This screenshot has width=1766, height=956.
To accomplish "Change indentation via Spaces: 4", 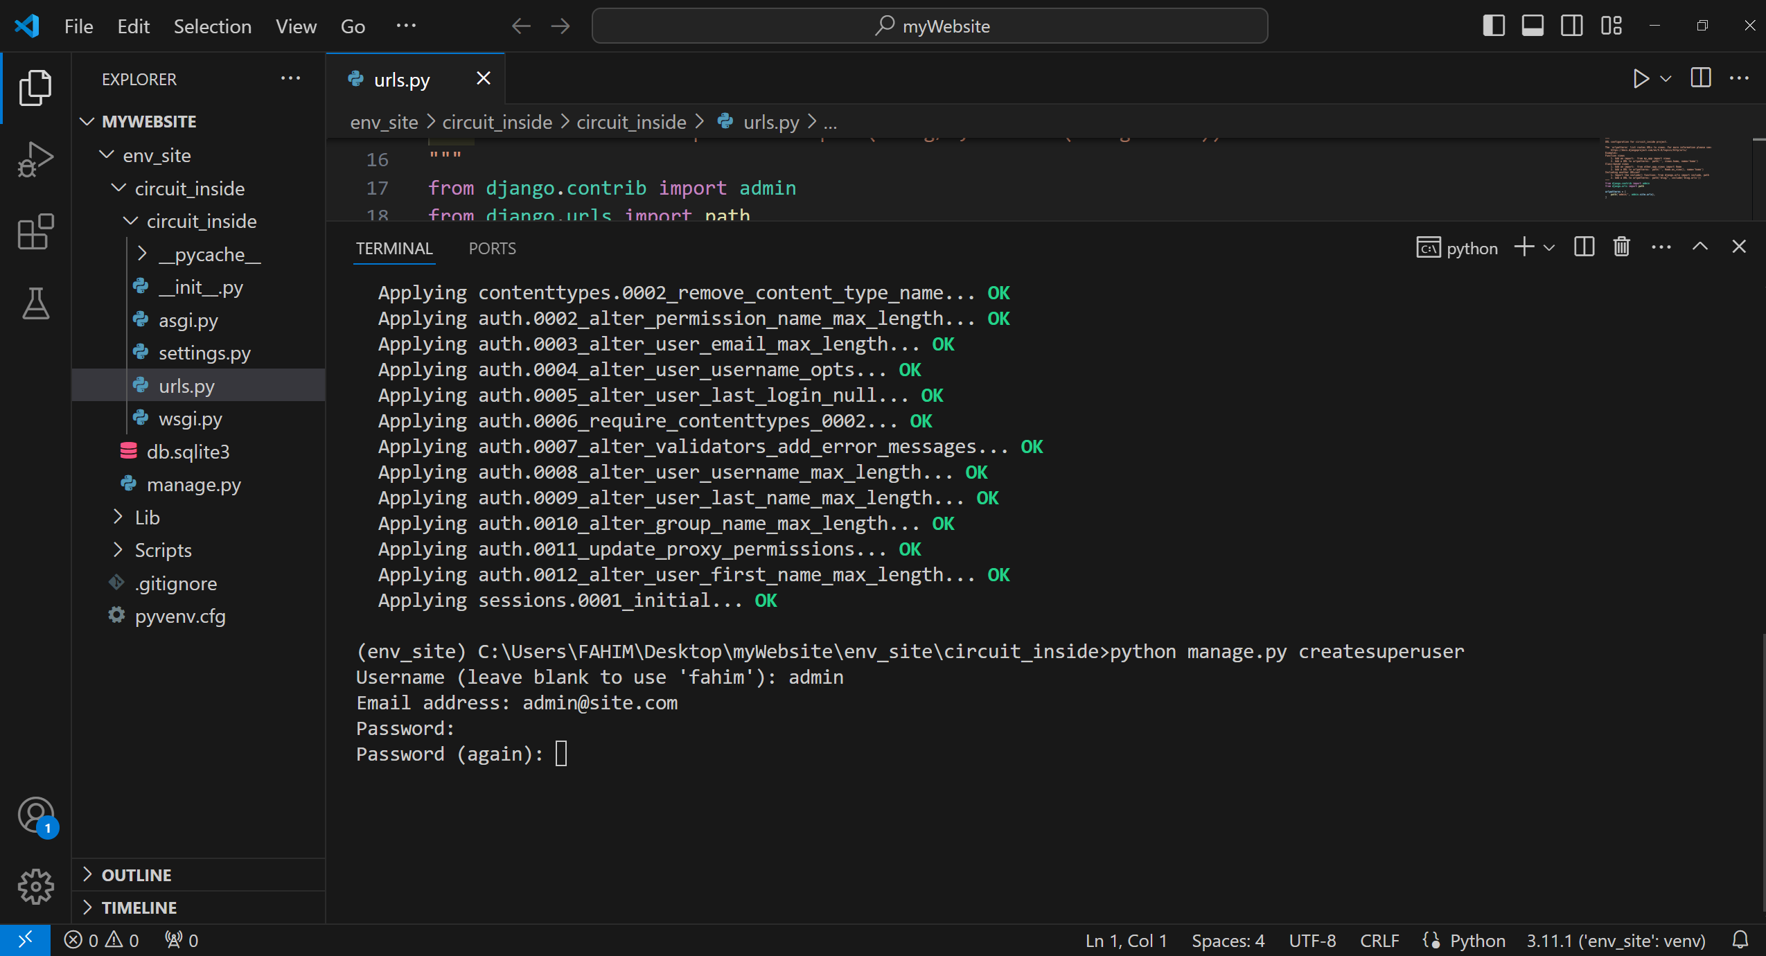I will coord(1228,940).
